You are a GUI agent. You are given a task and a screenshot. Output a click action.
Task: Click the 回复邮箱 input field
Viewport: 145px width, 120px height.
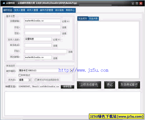point(43,21)
